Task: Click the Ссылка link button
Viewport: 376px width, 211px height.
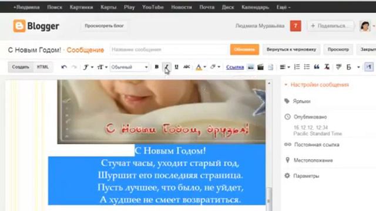Action: [235, 67]
